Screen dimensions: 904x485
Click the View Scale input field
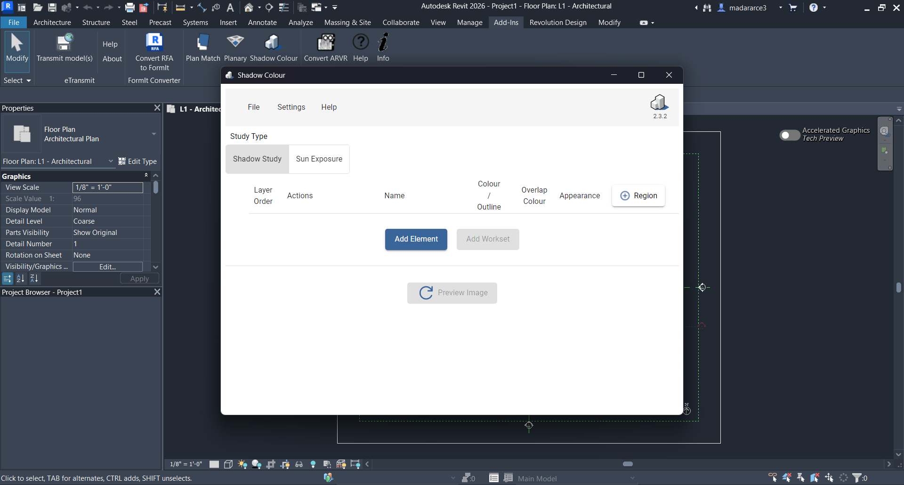[x=108, y=187]
